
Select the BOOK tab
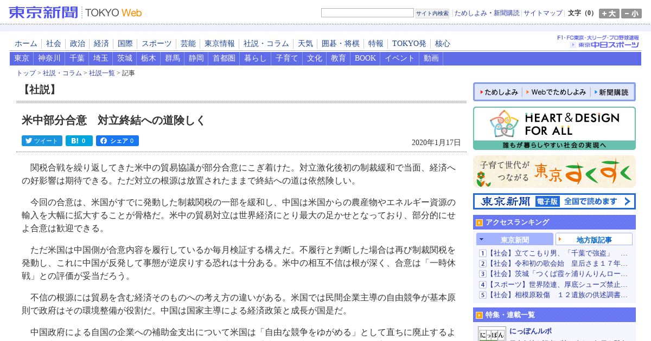(366, 58)
